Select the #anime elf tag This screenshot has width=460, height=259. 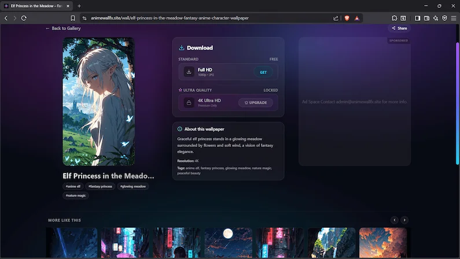pyautogui.click(x=73, y=186)
